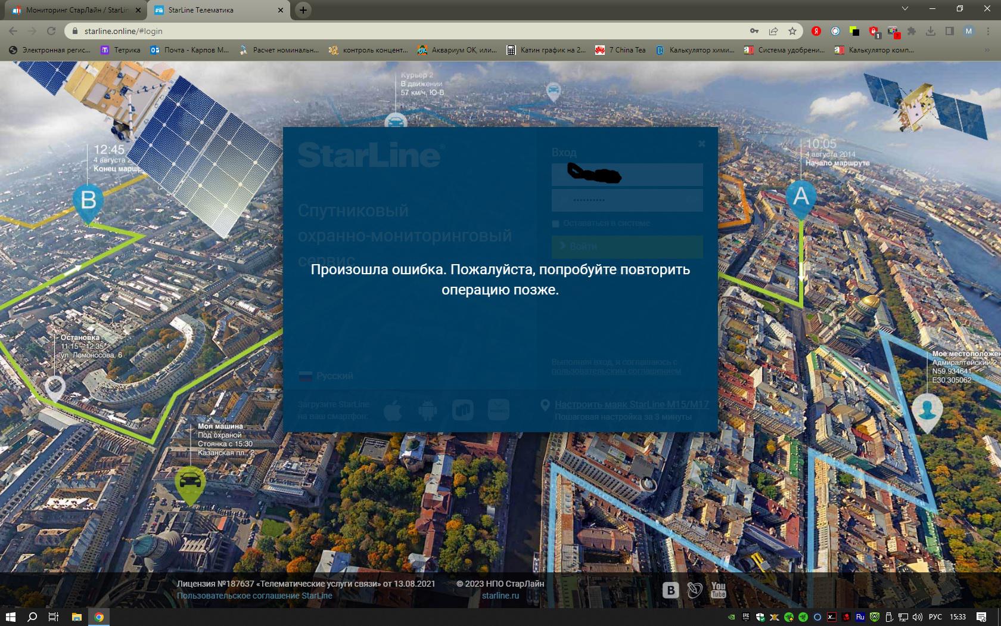
Task: Open Электронная регис... bookmark
Action: click(x=50, y=50)
